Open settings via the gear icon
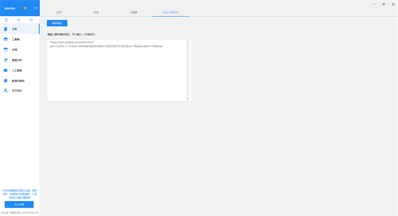Image resolution: width=398 pixels, height=216 pixels. click(x=18, y=20)
